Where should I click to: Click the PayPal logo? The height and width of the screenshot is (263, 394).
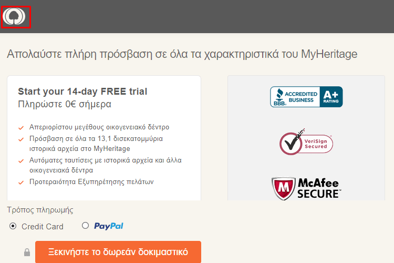109,226
